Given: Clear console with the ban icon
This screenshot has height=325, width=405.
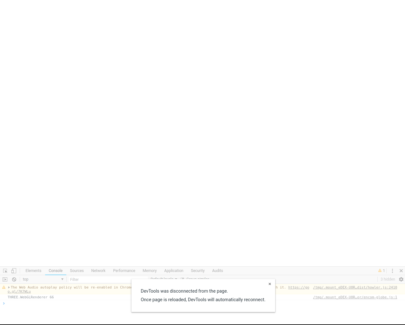Looking at the screenshot, I should pos(14,279).
